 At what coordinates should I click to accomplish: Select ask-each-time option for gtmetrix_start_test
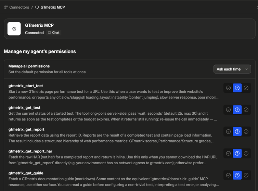pyautogui.click(x=237, y=88)
